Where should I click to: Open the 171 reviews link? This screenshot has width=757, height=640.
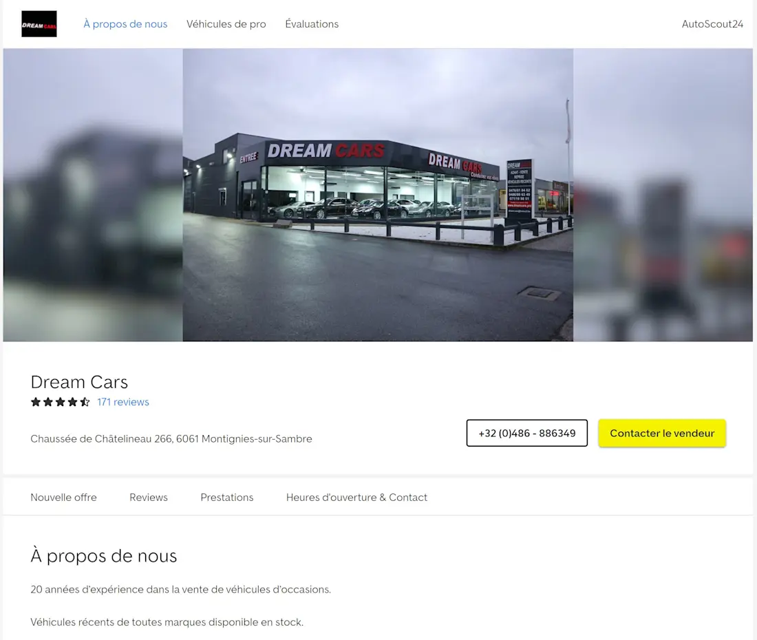pos(123,402)
